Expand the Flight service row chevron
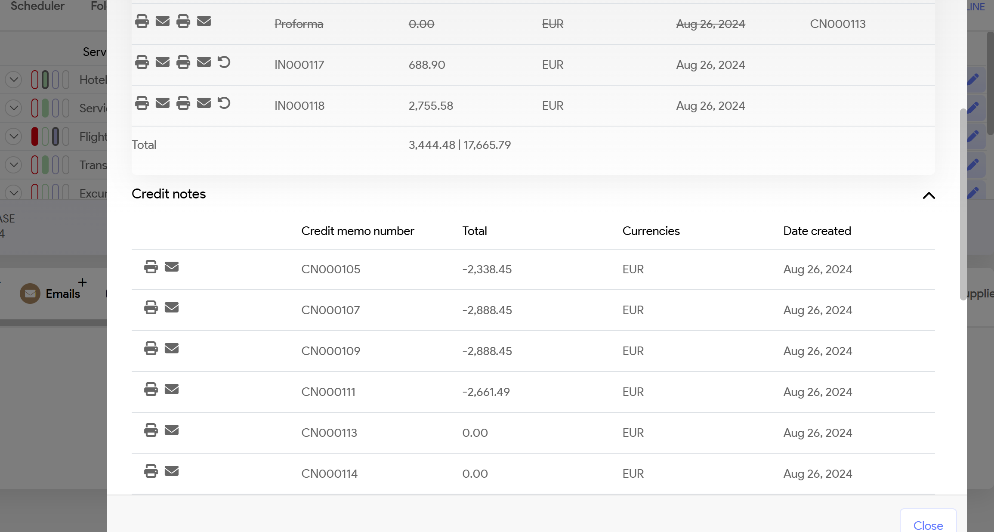Screen dimensions: 994x532 click(x=14, y=136)
